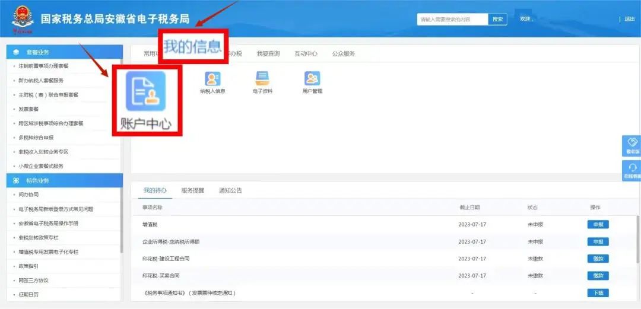
Task: Click 缴款 for 印花税-买卖合同
Action: point(598,276)
